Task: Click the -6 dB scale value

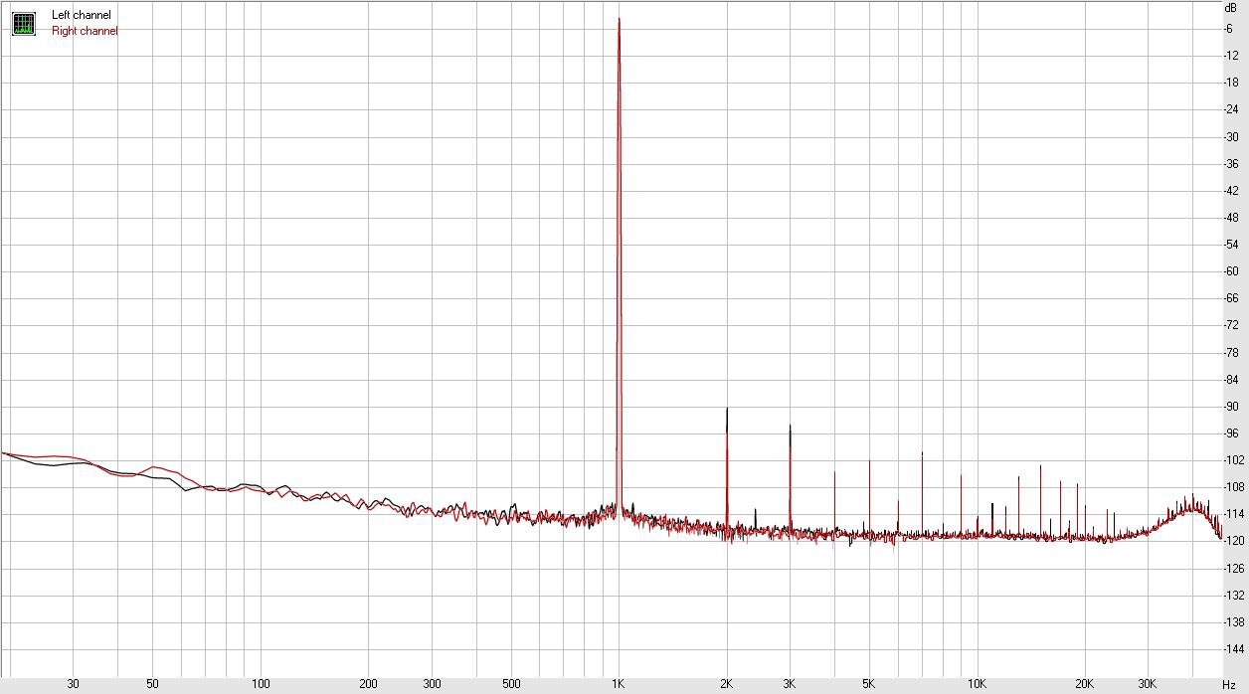Action: click(1229, 28)
